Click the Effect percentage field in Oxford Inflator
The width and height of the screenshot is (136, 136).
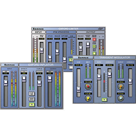click(24, 73)
